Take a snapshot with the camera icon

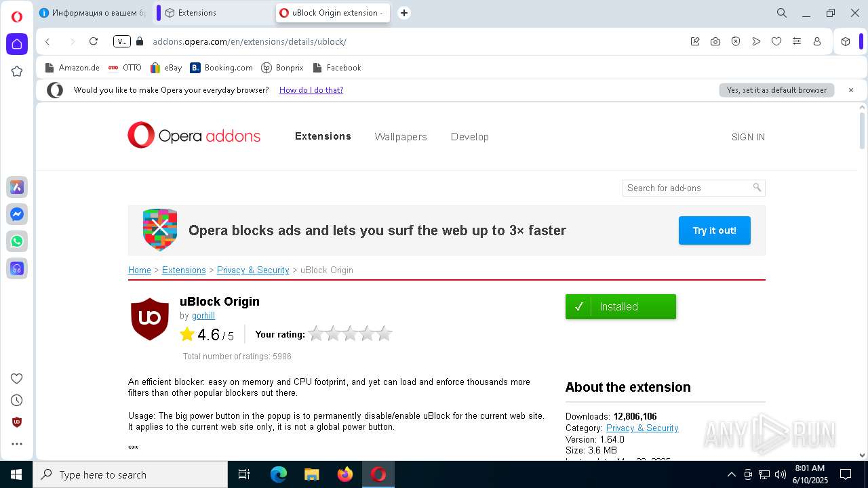(715, 41)
